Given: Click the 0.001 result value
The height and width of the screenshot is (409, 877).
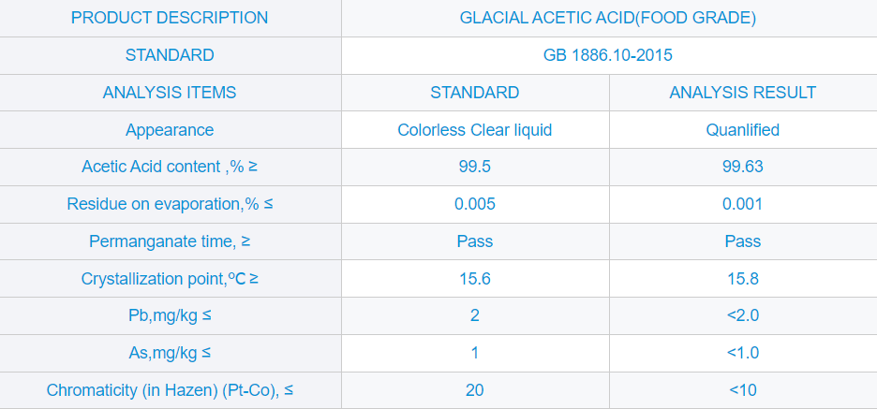Looking at the screenshot, I should coord(742,204).
